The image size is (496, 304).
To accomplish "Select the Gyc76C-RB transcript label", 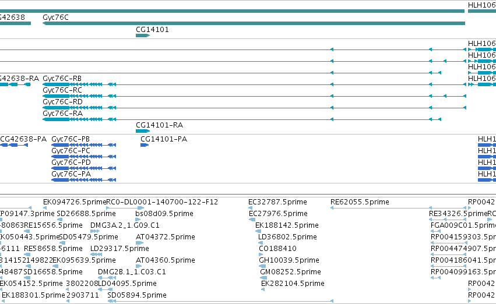I will click(x=62, y=79).
